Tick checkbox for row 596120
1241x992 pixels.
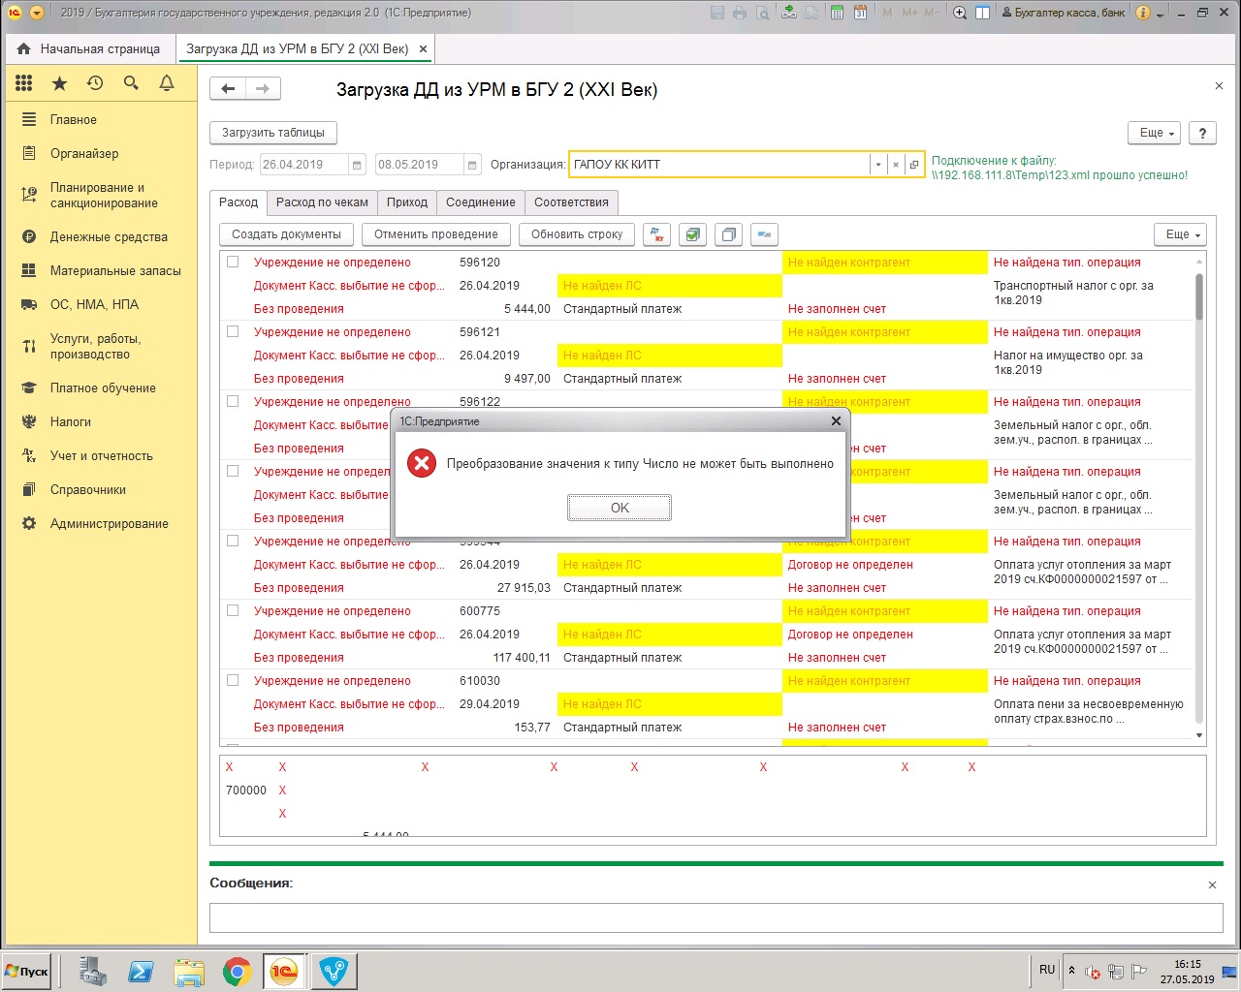(233, 262)
